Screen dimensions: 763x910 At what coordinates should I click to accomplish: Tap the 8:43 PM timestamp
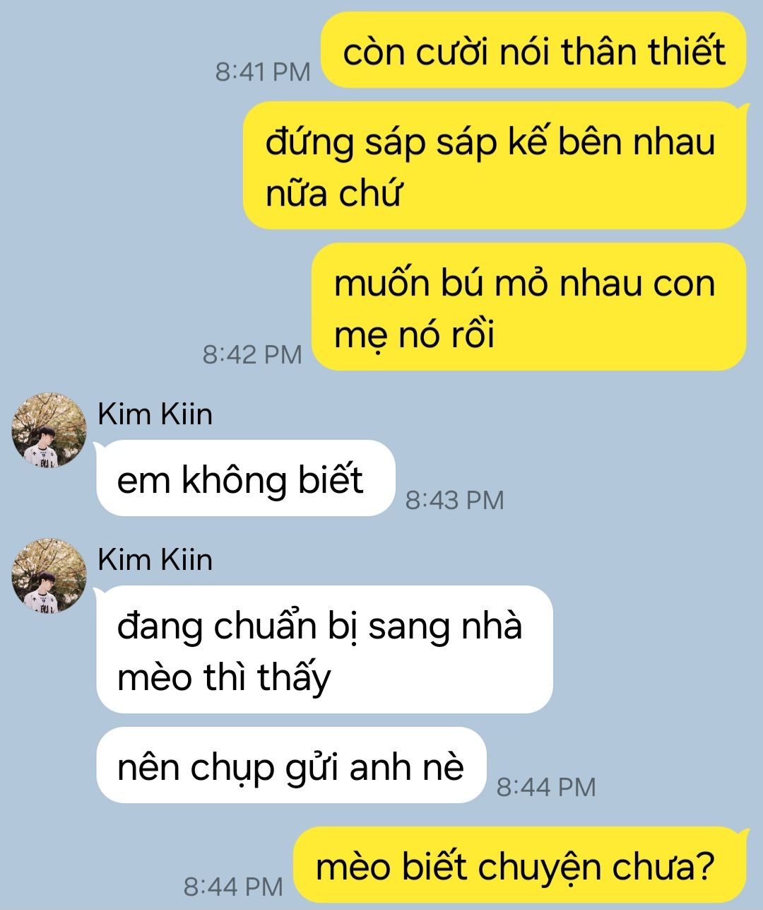[x=454, y=500]
